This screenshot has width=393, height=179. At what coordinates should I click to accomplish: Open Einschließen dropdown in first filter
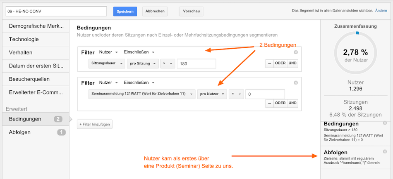point(139,52)
